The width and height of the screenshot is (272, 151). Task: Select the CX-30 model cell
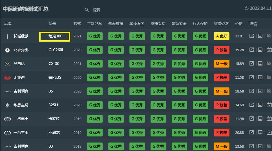54,64
